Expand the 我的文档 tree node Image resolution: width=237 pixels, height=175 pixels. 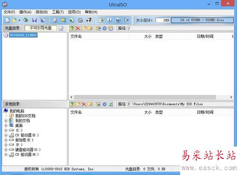coord(6,121)
